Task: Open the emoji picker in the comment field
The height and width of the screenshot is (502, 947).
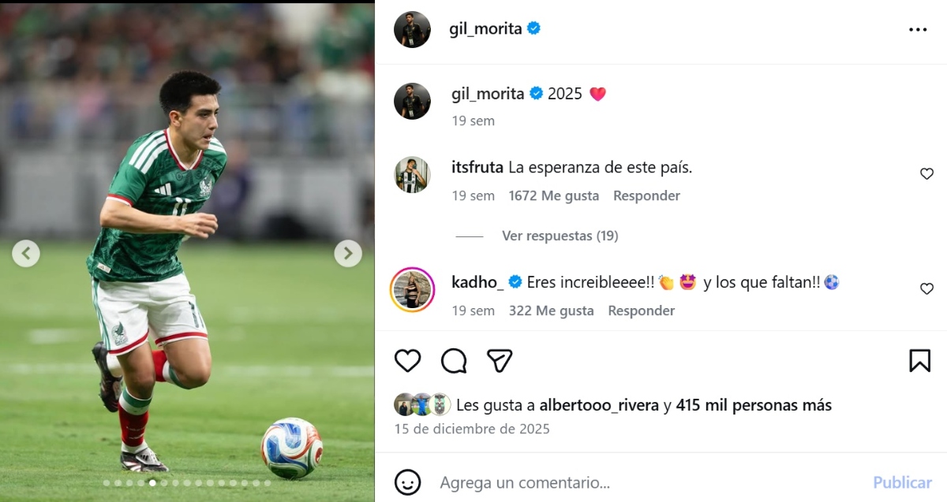Action: coord(407,482)
